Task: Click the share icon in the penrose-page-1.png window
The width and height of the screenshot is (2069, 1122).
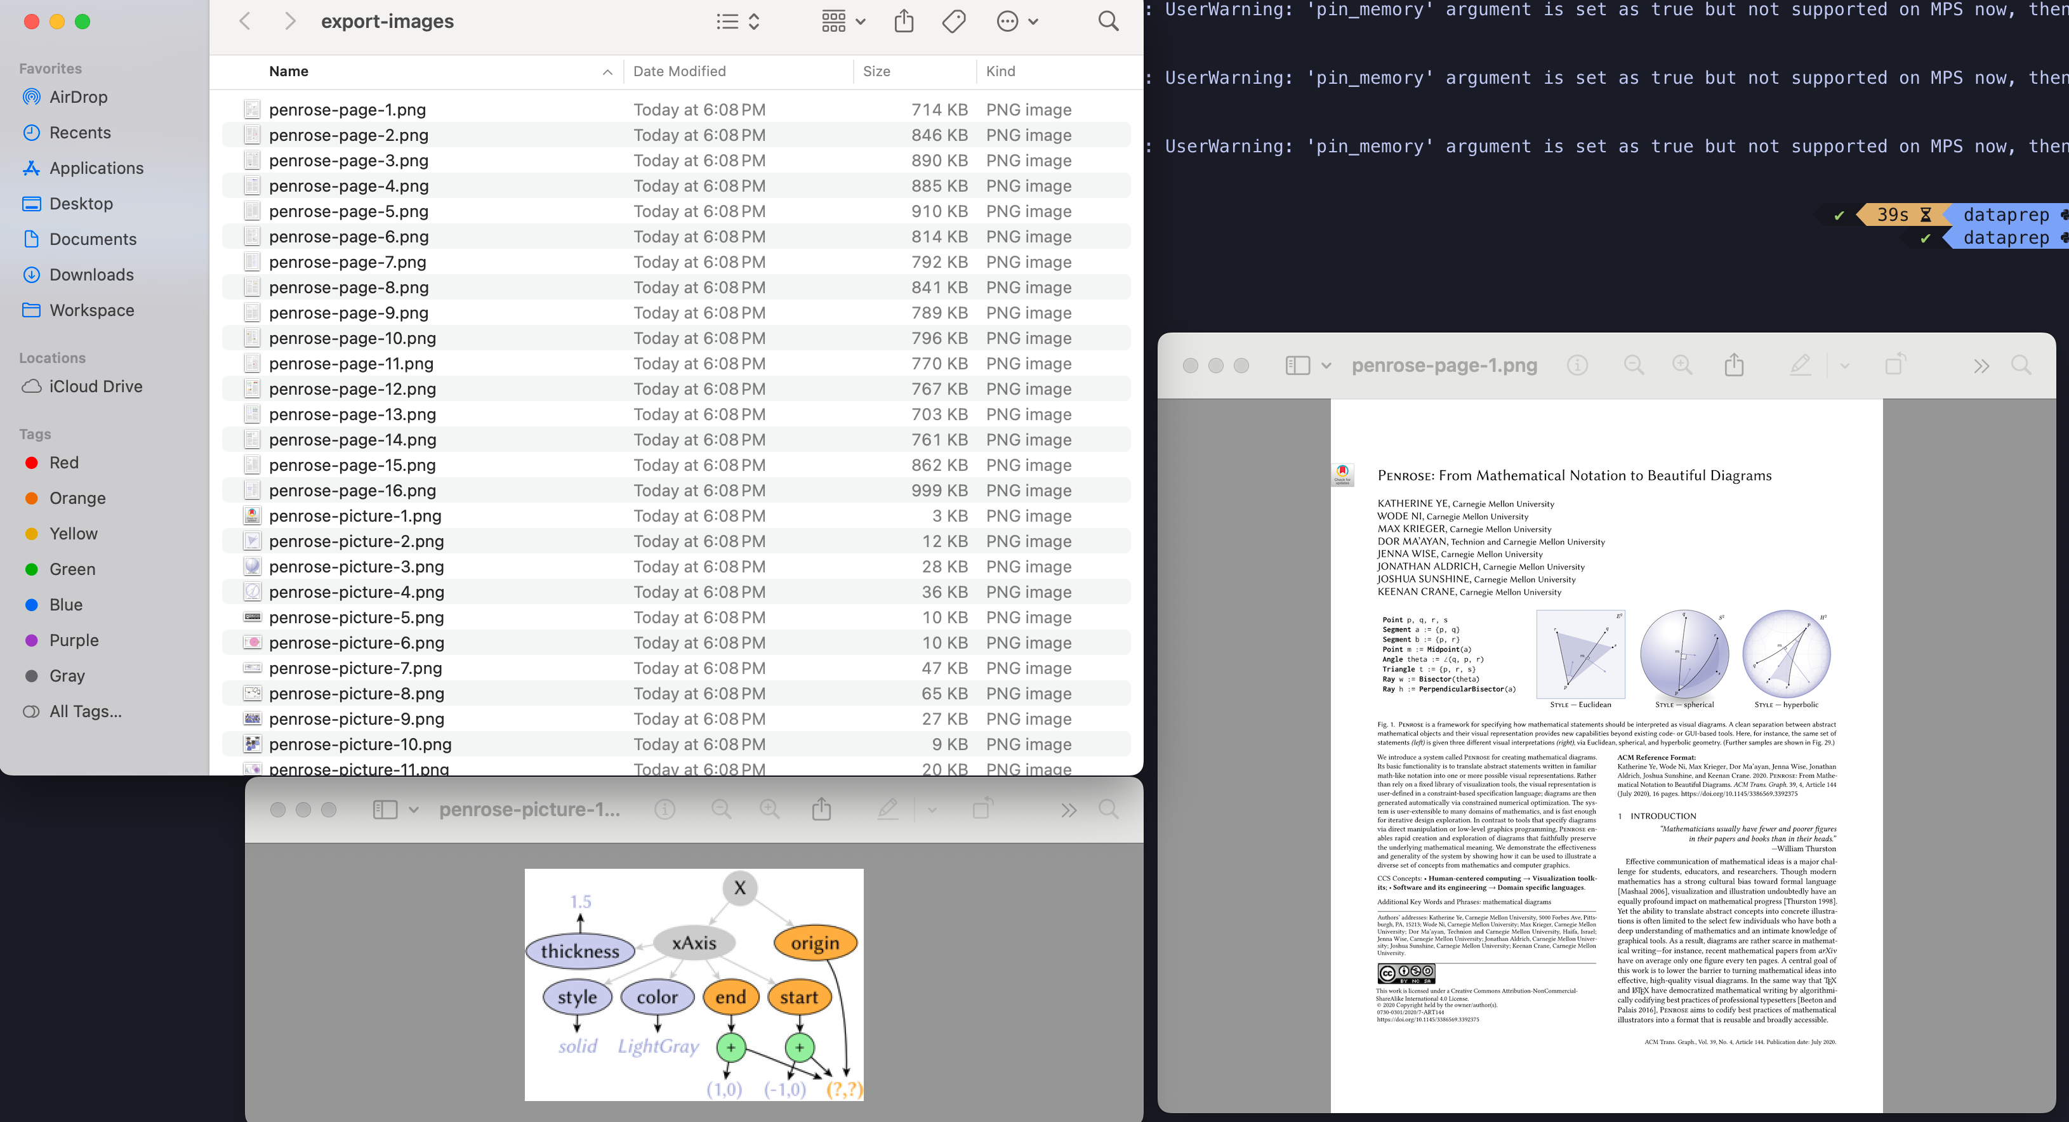Action: tap(1734, 365)
